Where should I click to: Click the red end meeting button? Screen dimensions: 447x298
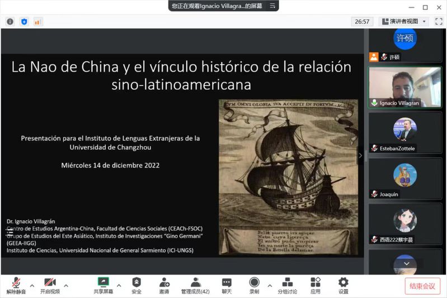pyautogui.click(x=422, y=286)
